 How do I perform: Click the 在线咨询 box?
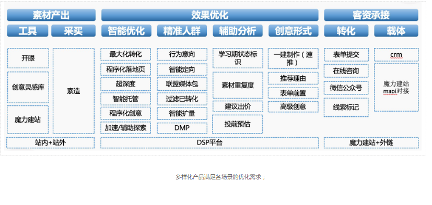346,71
